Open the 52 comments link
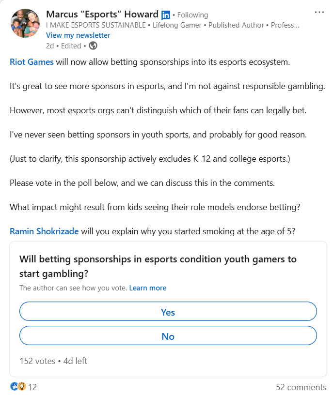 (x=301, y=387)
